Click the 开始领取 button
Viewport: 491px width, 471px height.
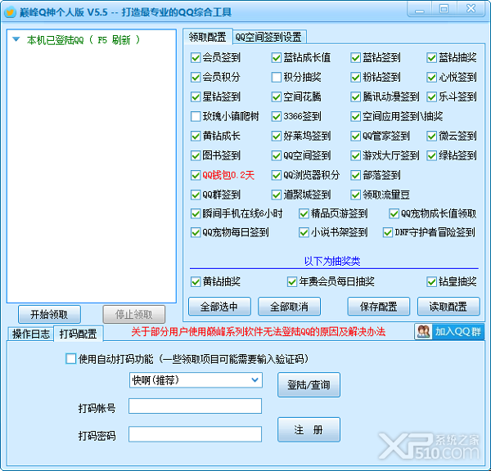[x=49, y=314]
